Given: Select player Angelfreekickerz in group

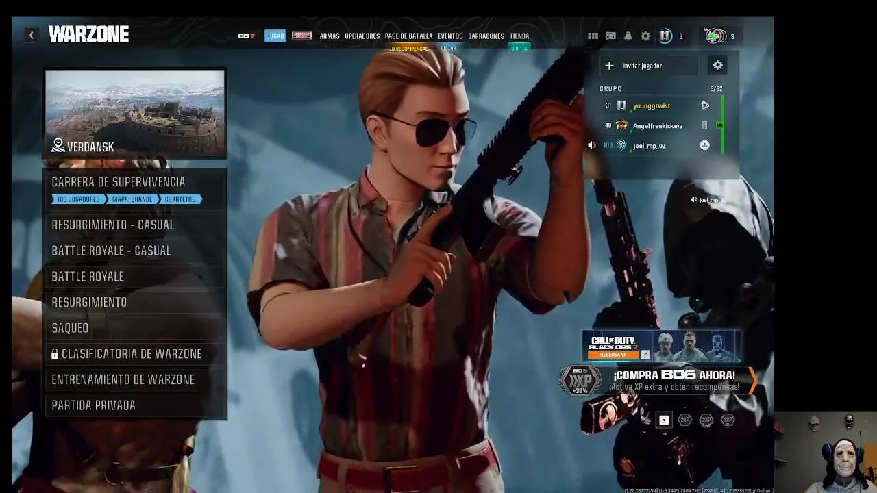Looking at the screenshot, I should [x=658, y=126].
